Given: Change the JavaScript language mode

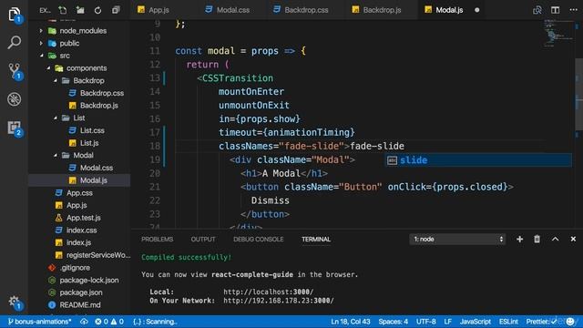Looking at the screenshot, I should (x=476, y=322).
